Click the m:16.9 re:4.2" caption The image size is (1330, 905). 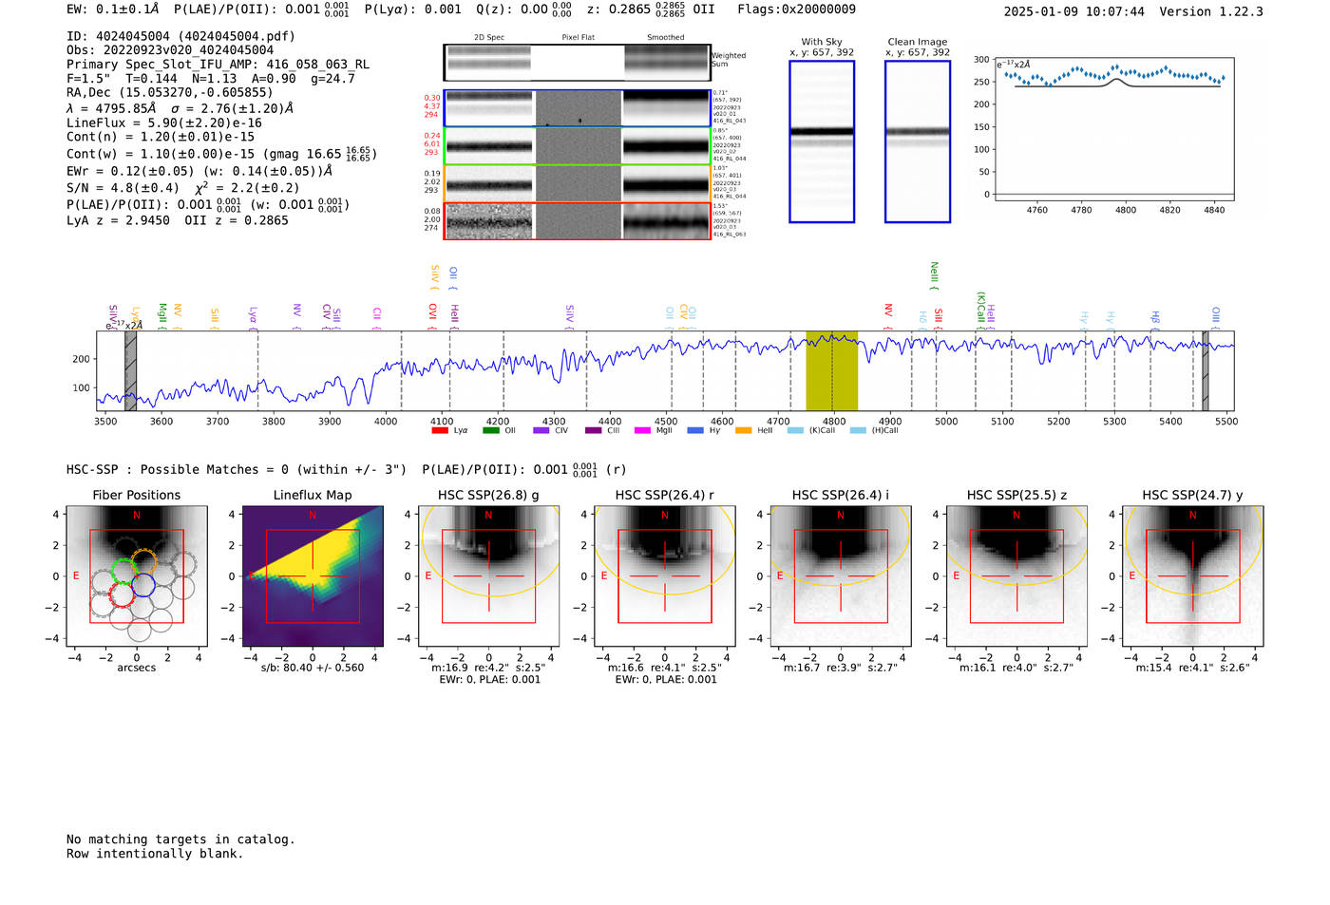[488, 668]
